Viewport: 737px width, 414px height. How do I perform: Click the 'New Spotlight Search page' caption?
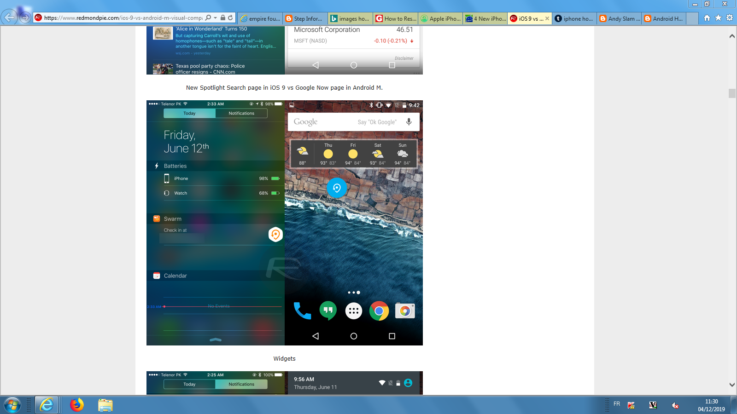point(284,88)
